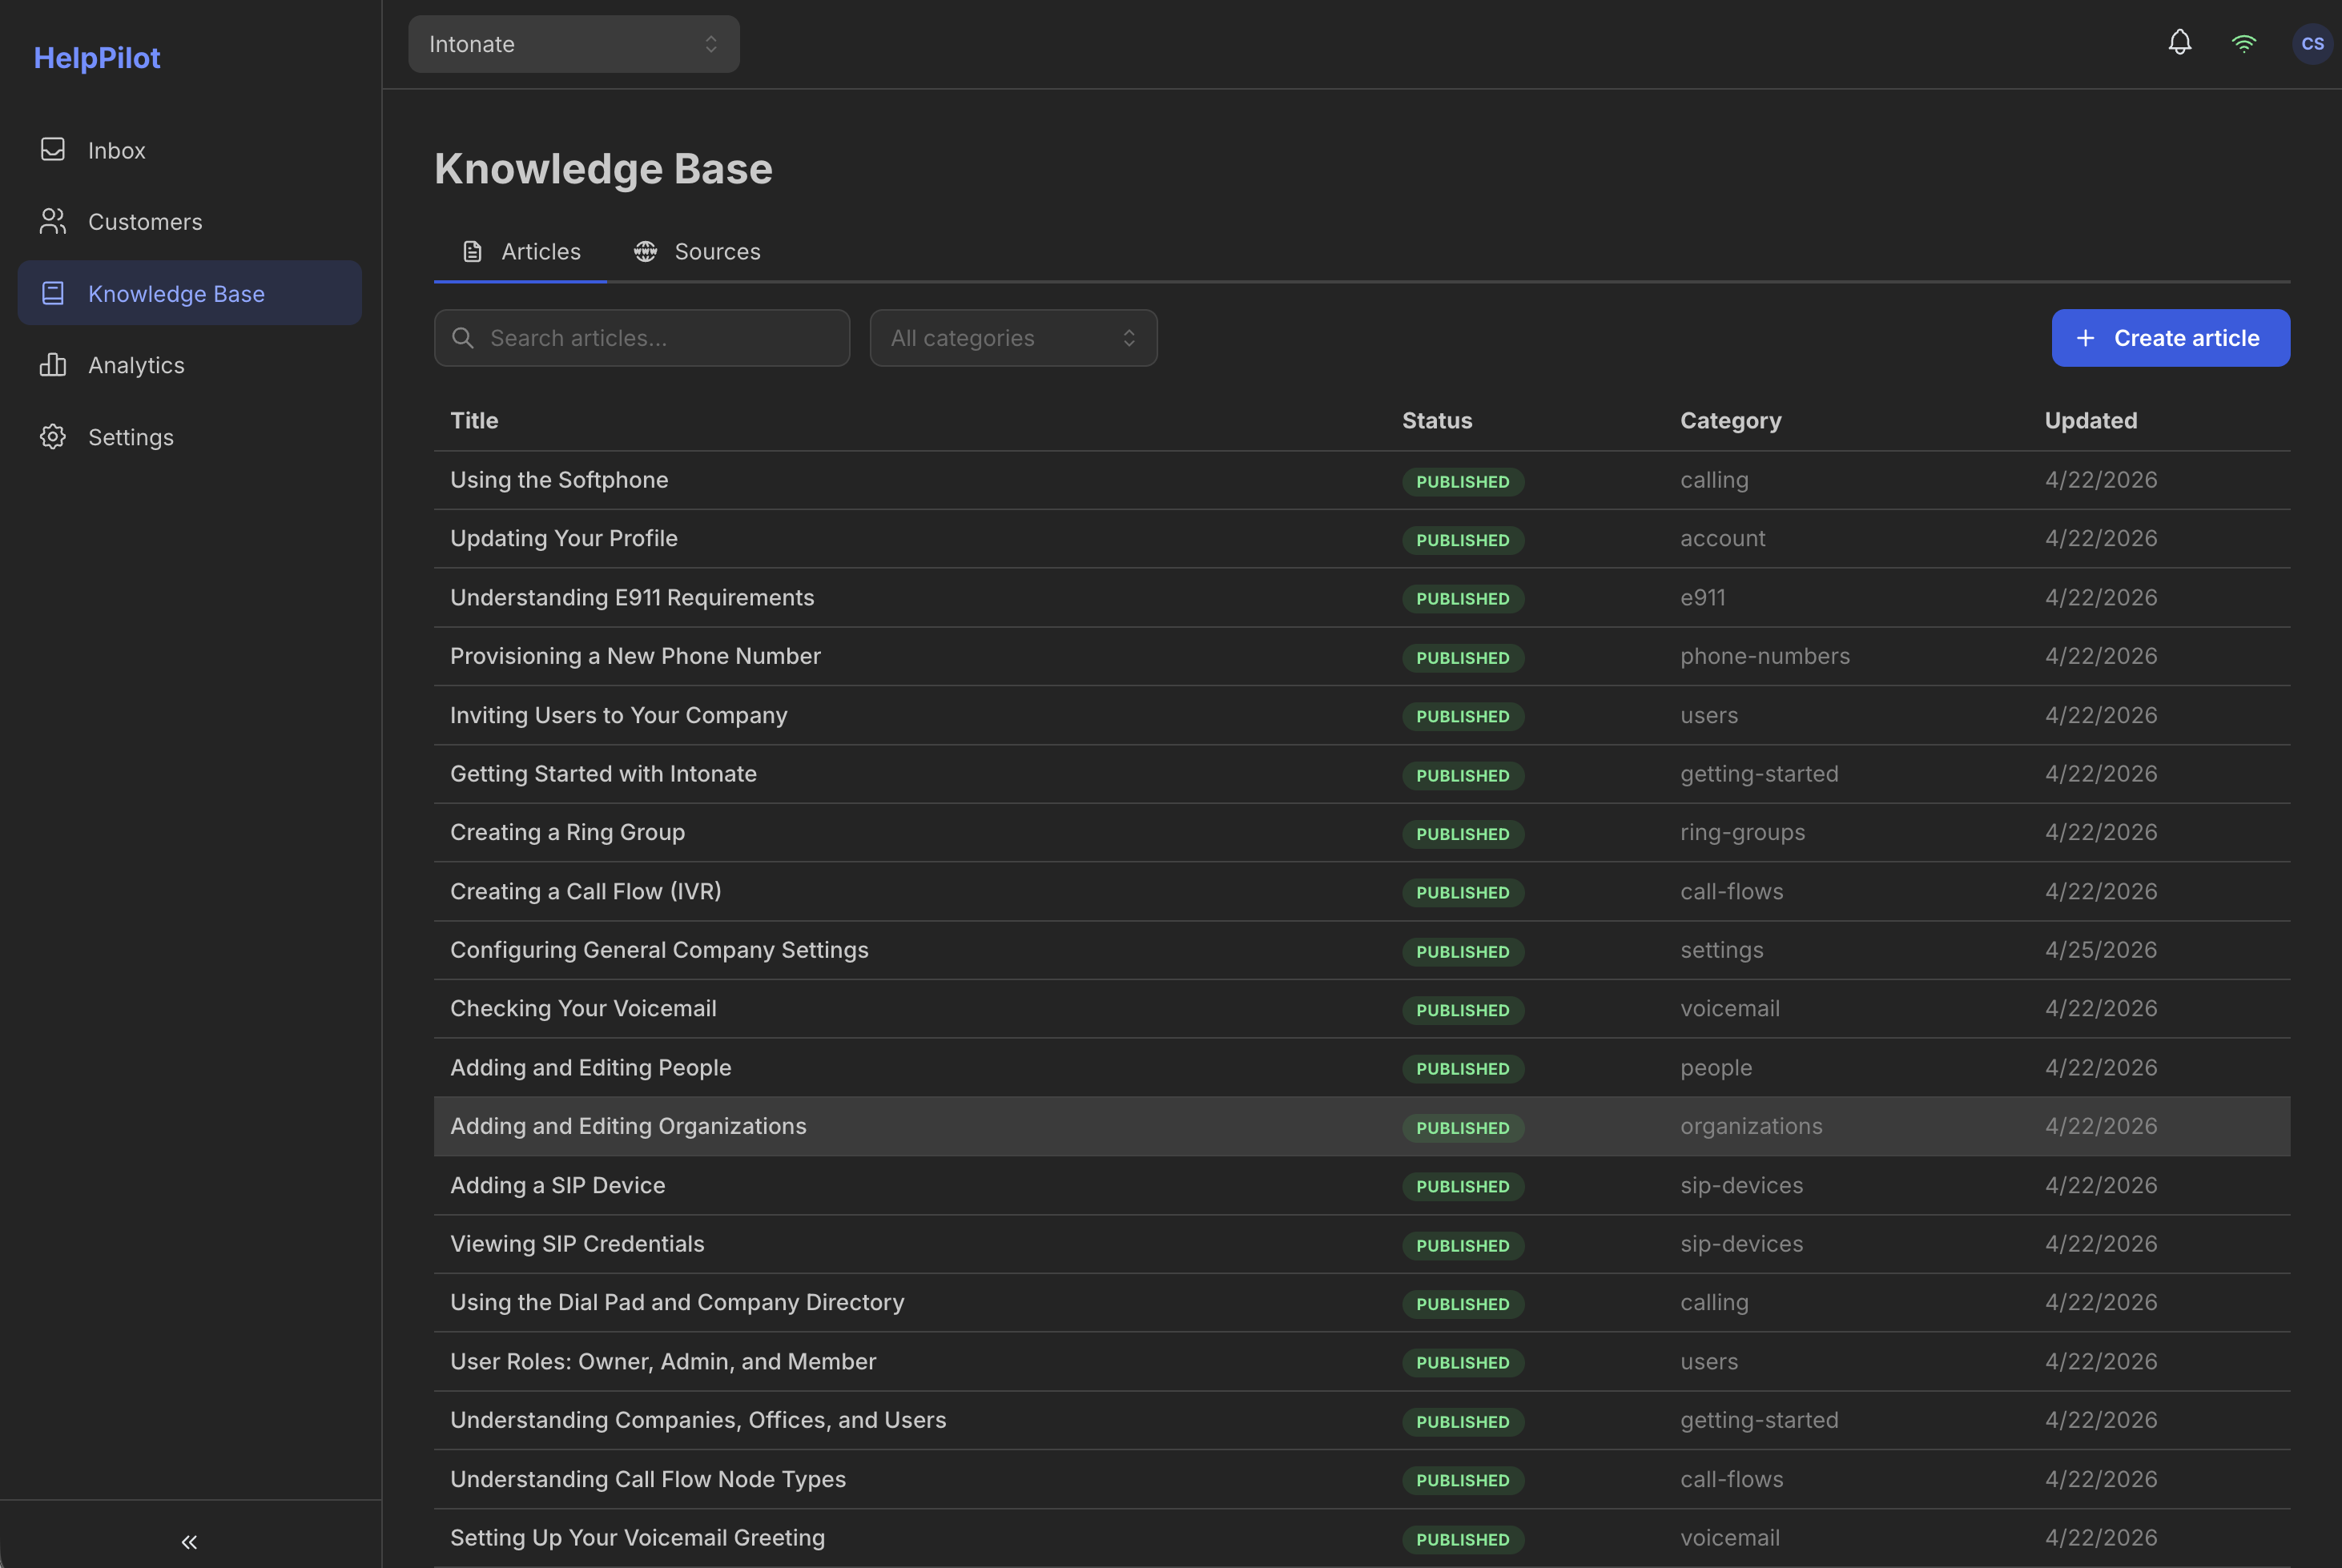
Task: Open the Inbox tray icon
Action: click(53, 150)
